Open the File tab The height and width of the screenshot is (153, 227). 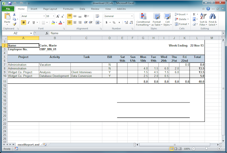8,9
